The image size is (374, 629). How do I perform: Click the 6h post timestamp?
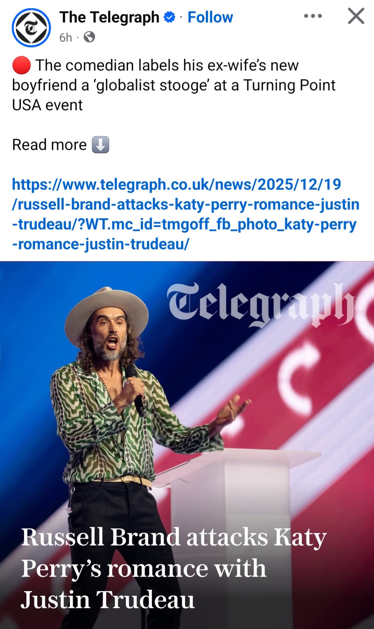[x=65, y=37]
